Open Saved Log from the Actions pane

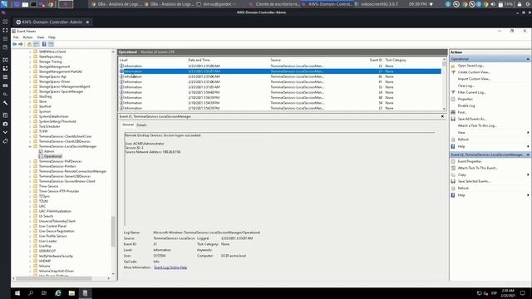pyautogui.click(x=470, y=66)
